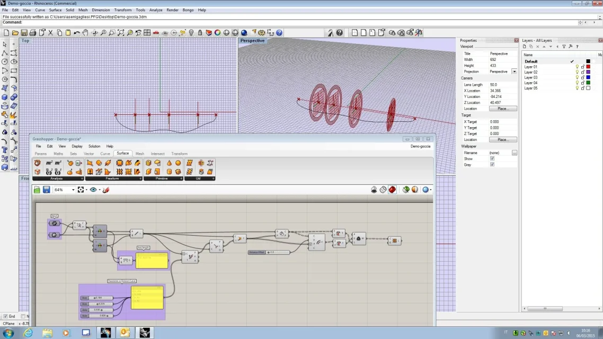This screenshot has height=339, width=603.
Task: Click Grasshopper Save blue floppy icon
Action: point(46,190)
